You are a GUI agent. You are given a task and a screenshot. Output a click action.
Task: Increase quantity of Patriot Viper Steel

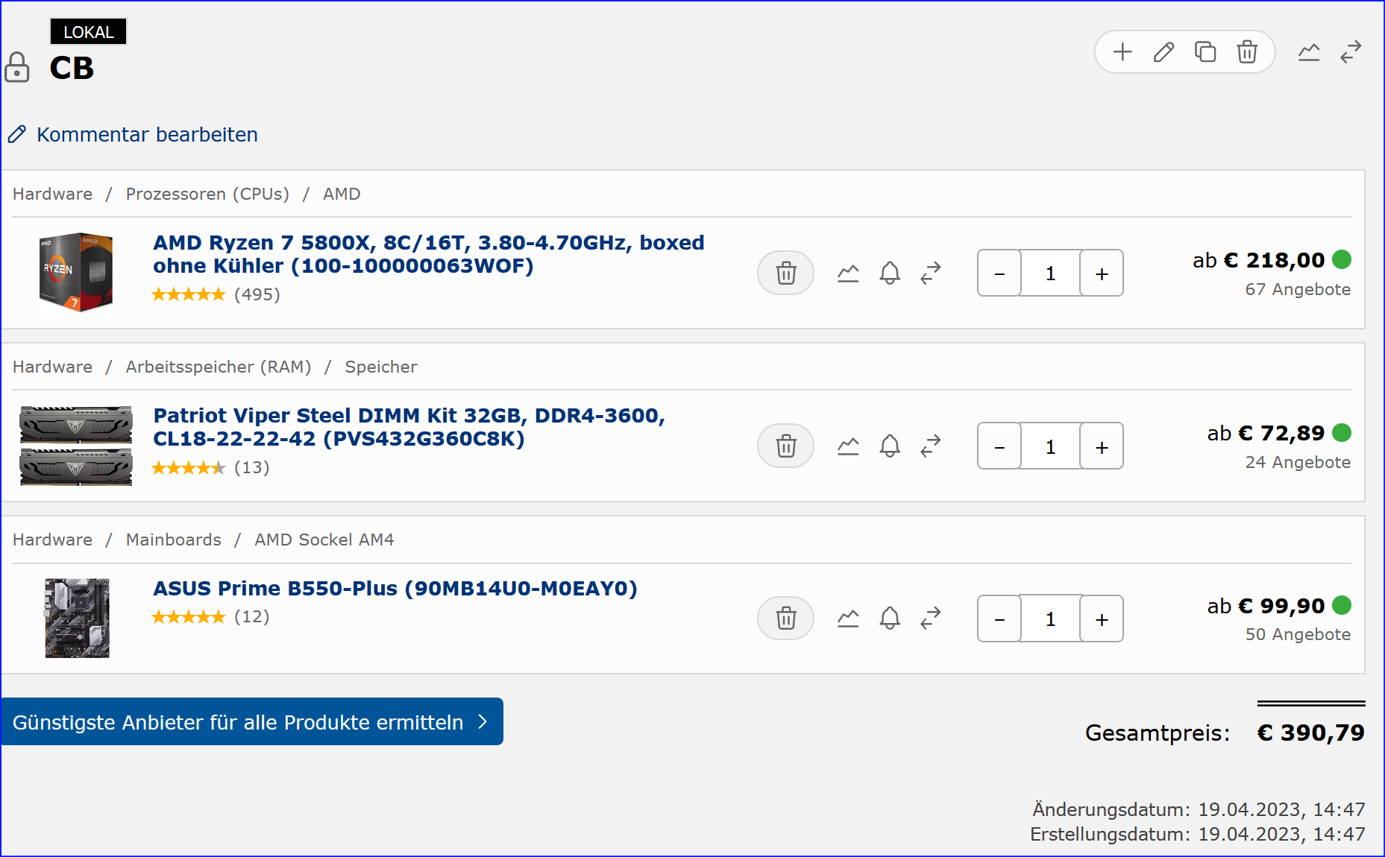point(1102,446)
